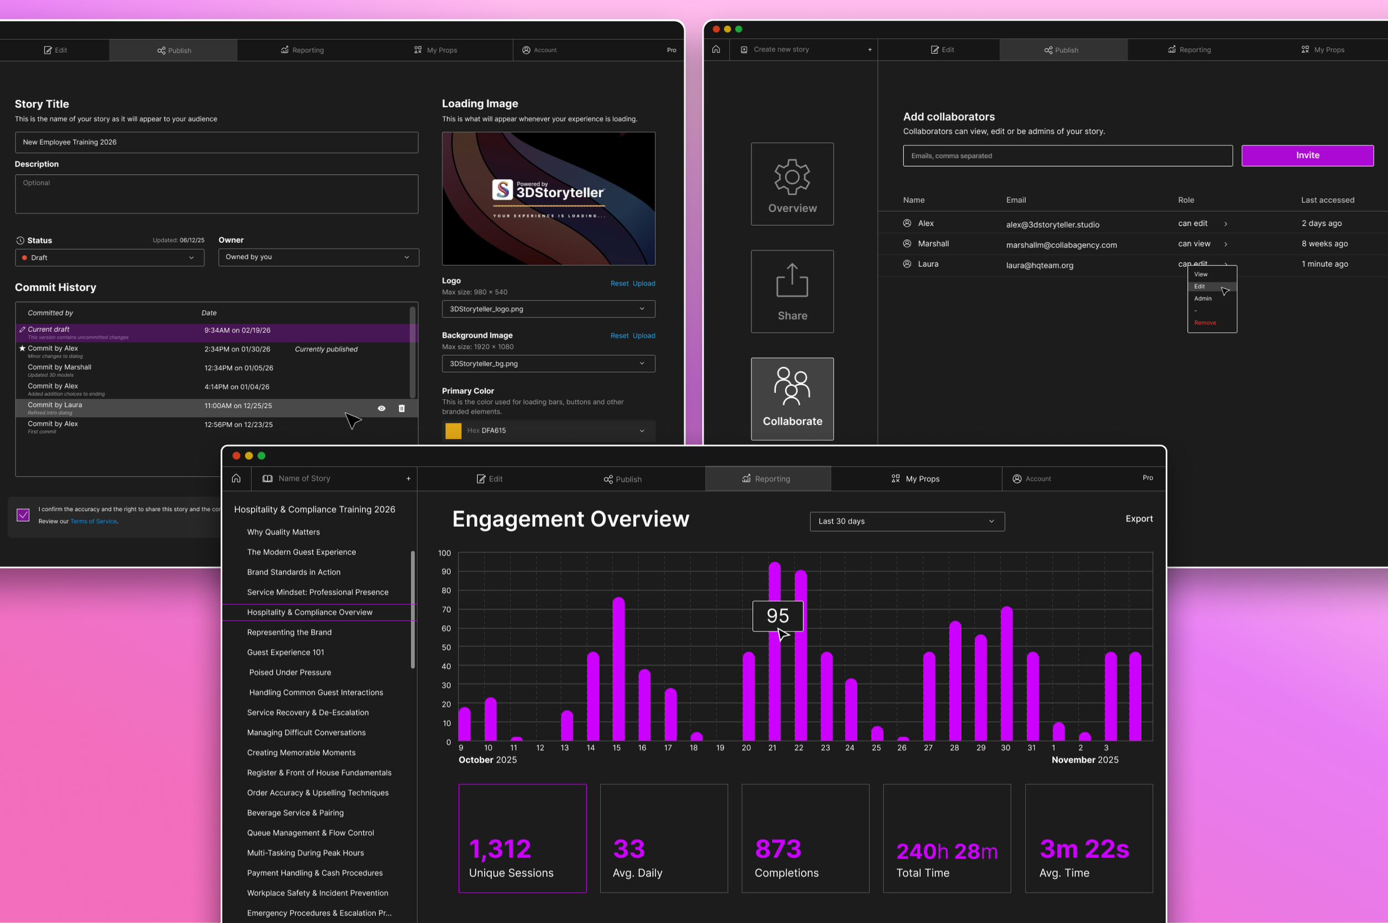
Task: Open the Owned by you dropdown
Action: (319, 256)
